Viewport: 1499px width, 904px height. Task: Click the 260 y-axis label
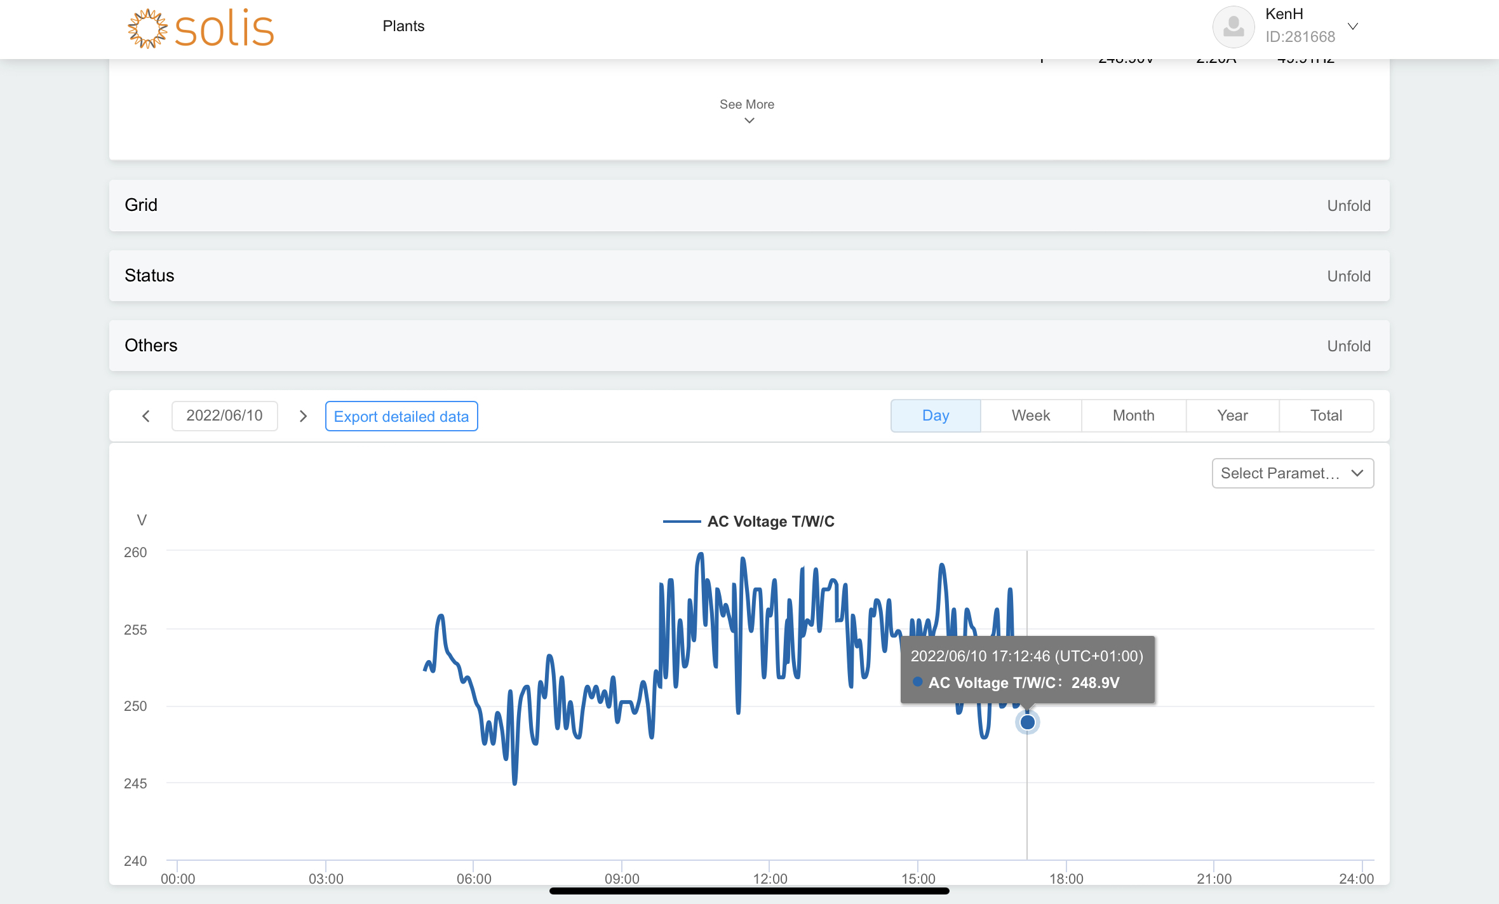[135, 552]
